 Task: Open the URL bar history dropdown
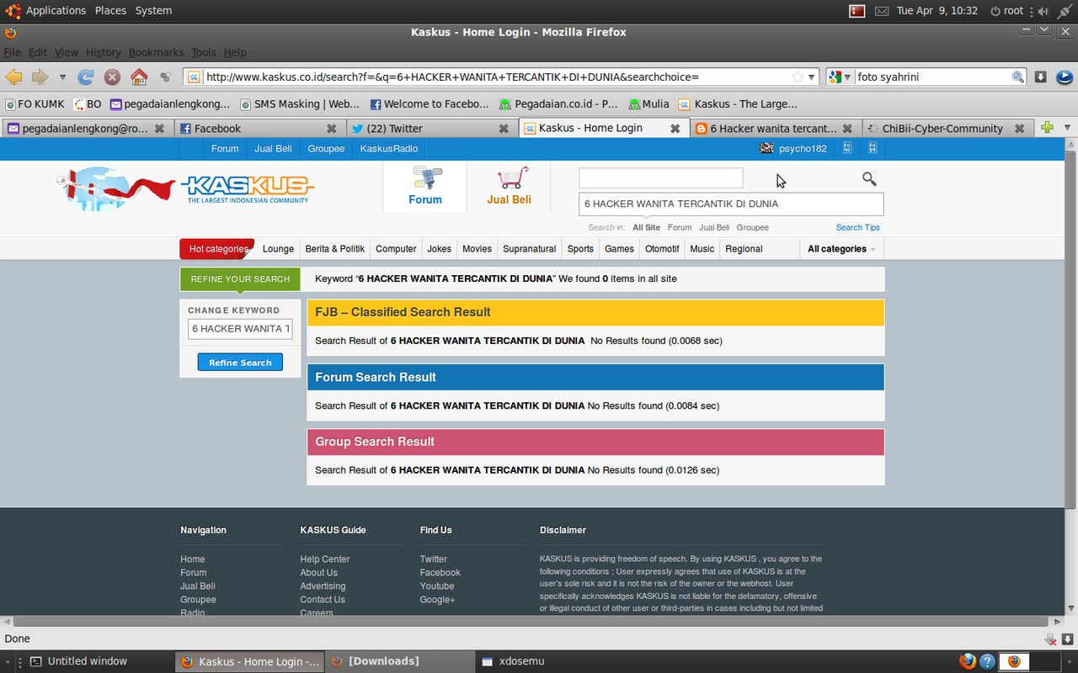click(812, 77)
